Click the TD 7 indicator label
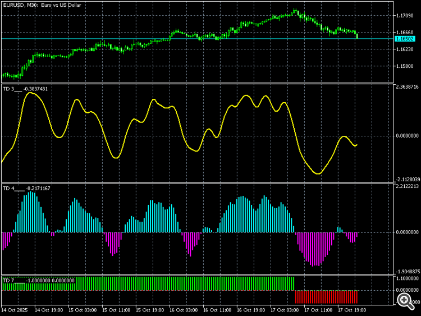 point(39,281)
